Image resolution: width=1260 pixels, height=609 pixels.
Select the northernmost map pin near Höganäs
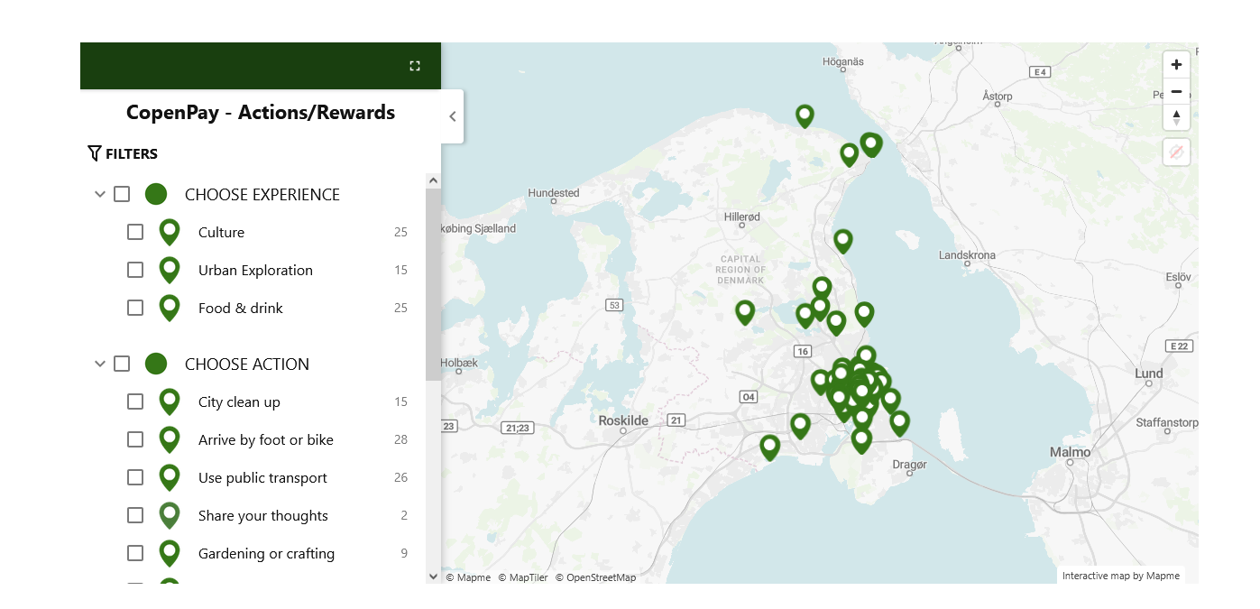click(x=805, y=115)
